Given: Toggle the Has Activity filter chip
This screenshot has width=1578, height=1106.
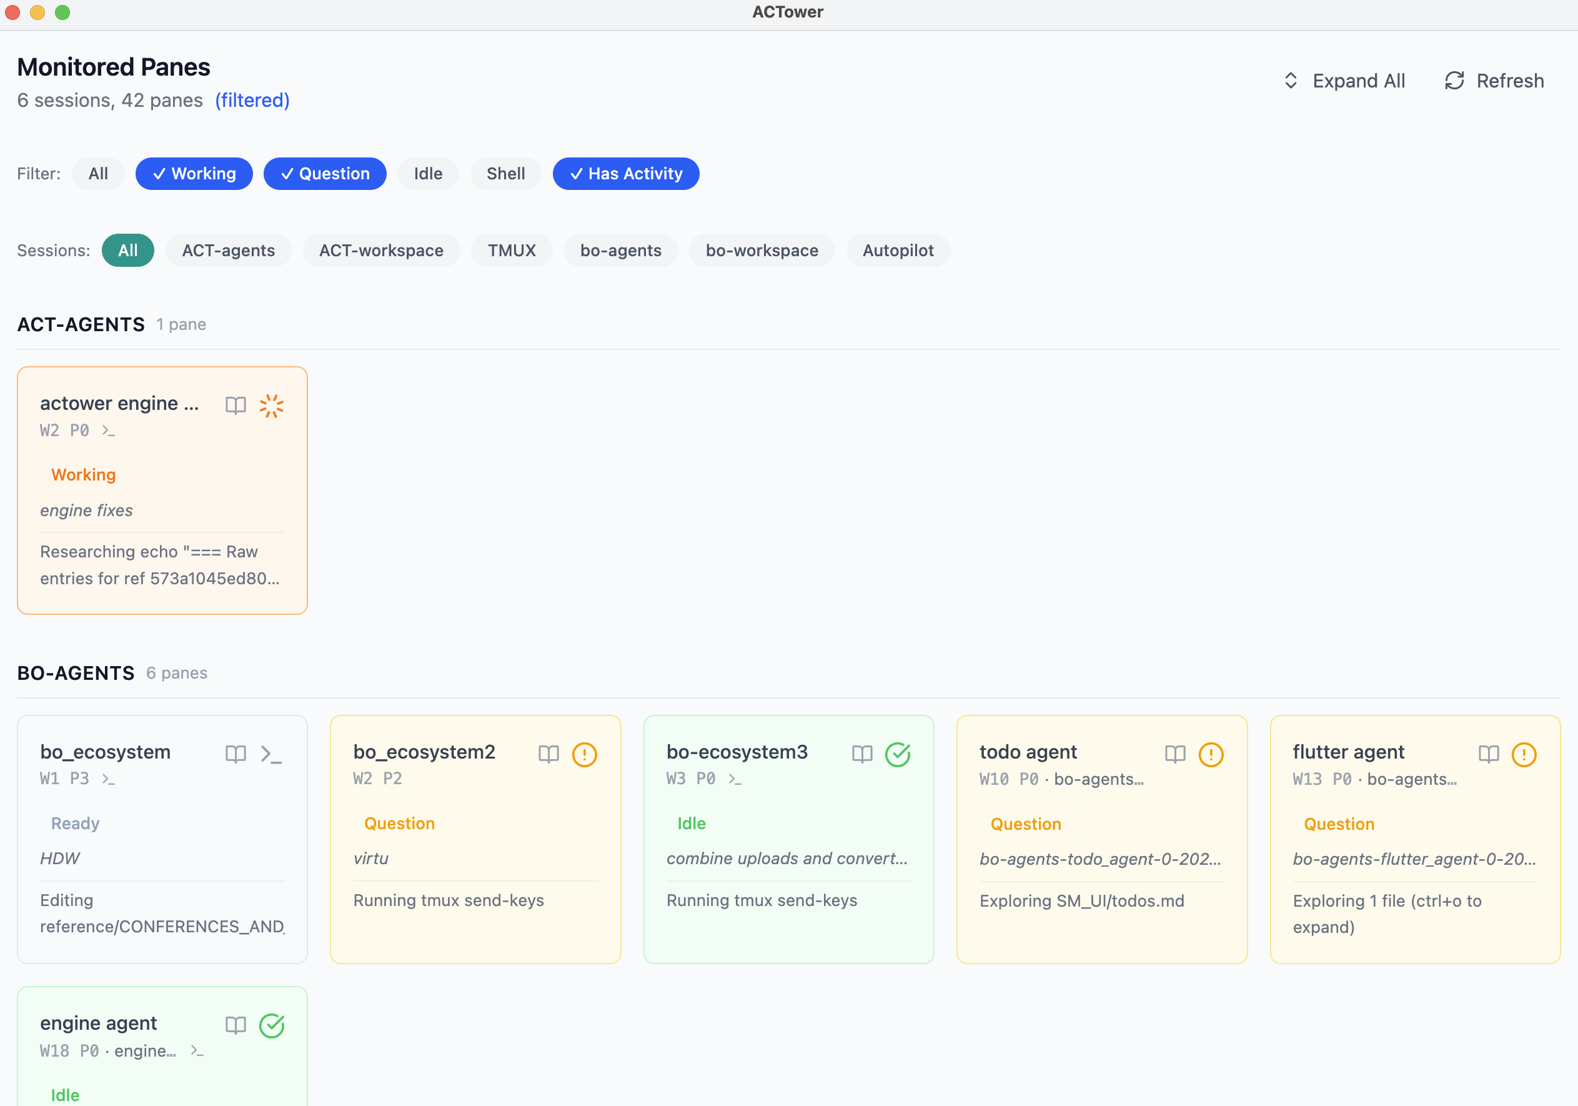Looking at the screenshot, I should pyautogui.click(x=626, y=174).
